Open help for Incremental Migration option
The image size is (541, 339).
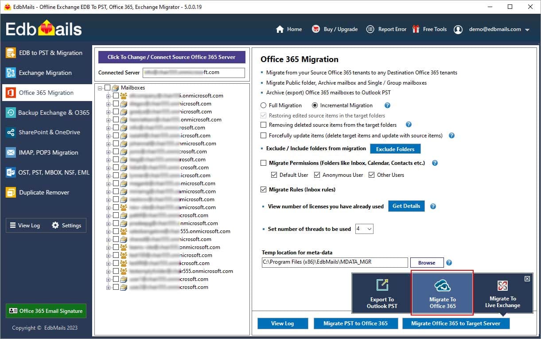coord(387,105)
